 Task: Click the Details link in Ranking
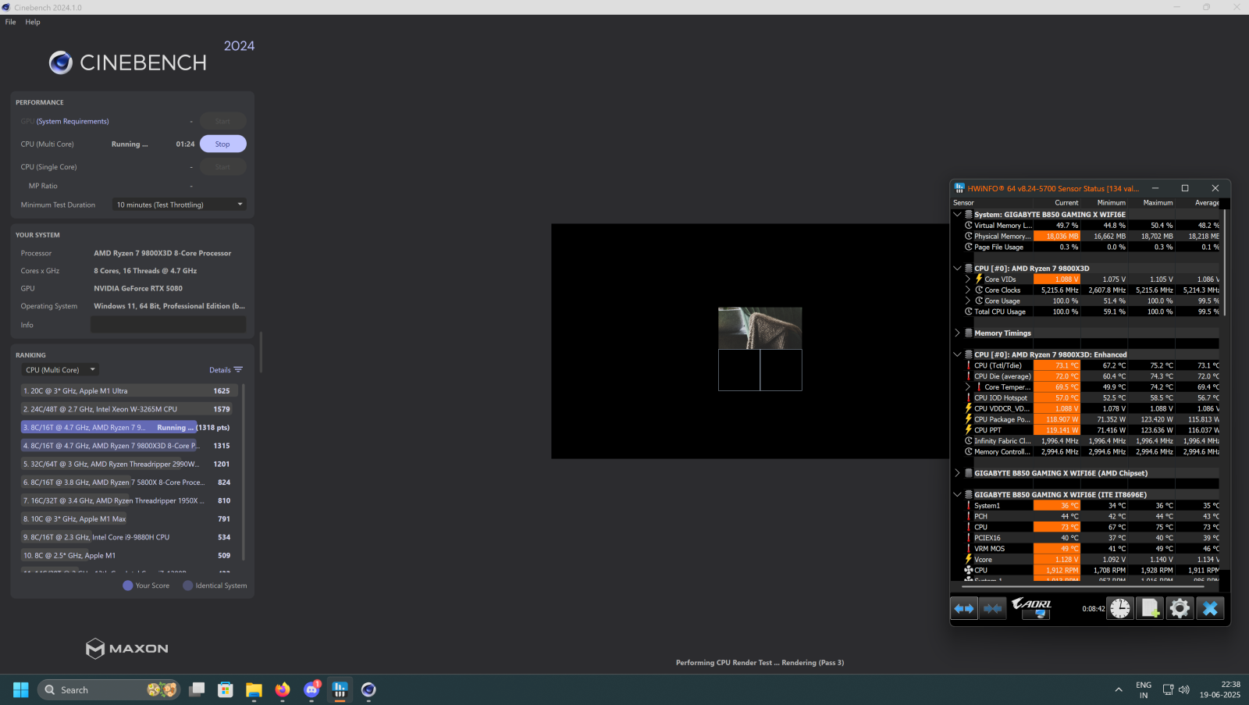219,370
